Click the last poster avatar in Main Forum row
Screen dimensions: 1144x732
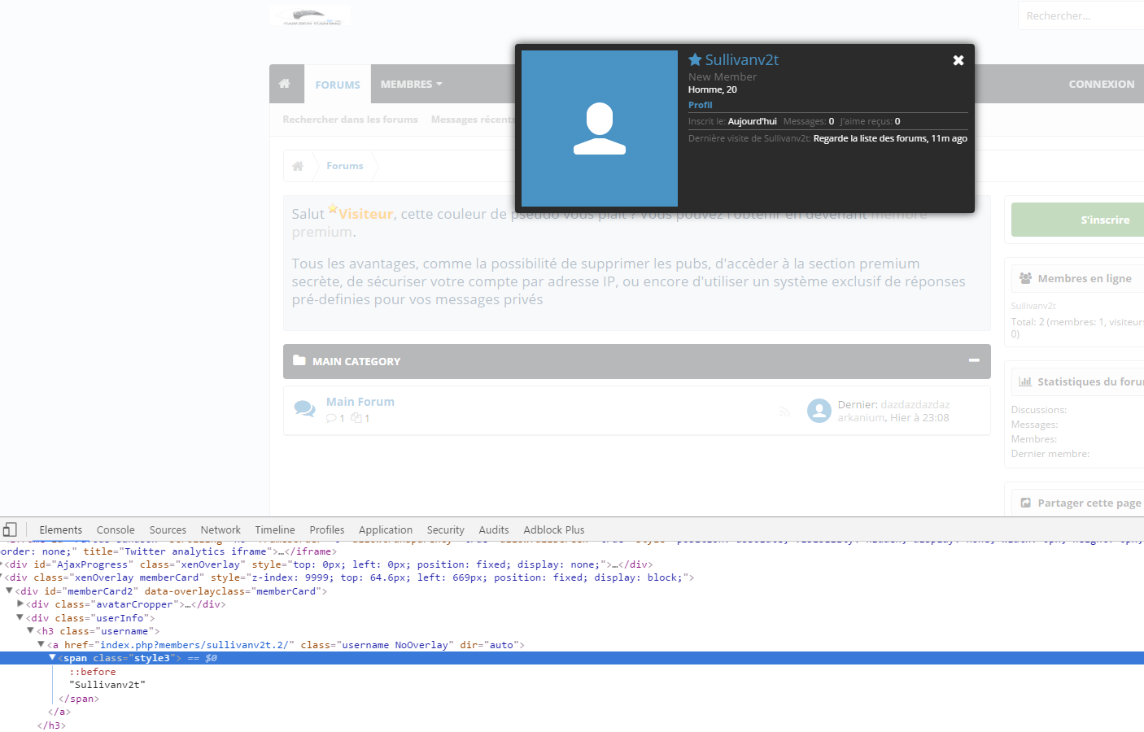(x=819, y=411)
